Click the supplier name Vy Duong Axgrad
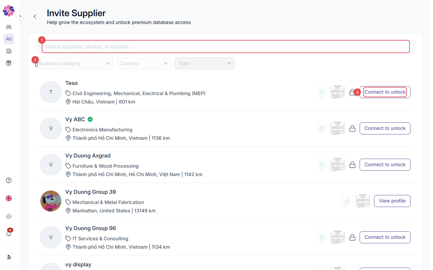 [88, 156]
